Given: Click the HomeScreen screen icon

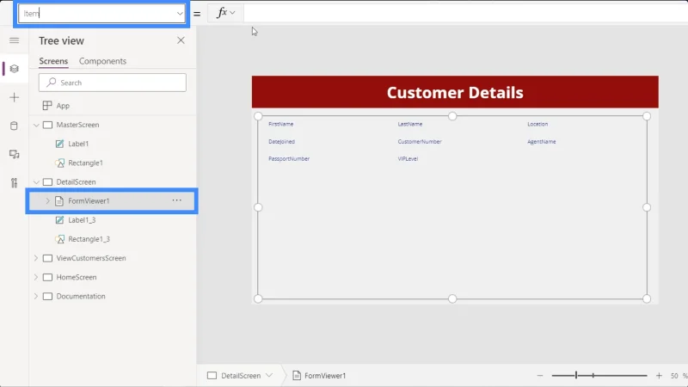Looking at the screenshot, I should click(47, 277).
